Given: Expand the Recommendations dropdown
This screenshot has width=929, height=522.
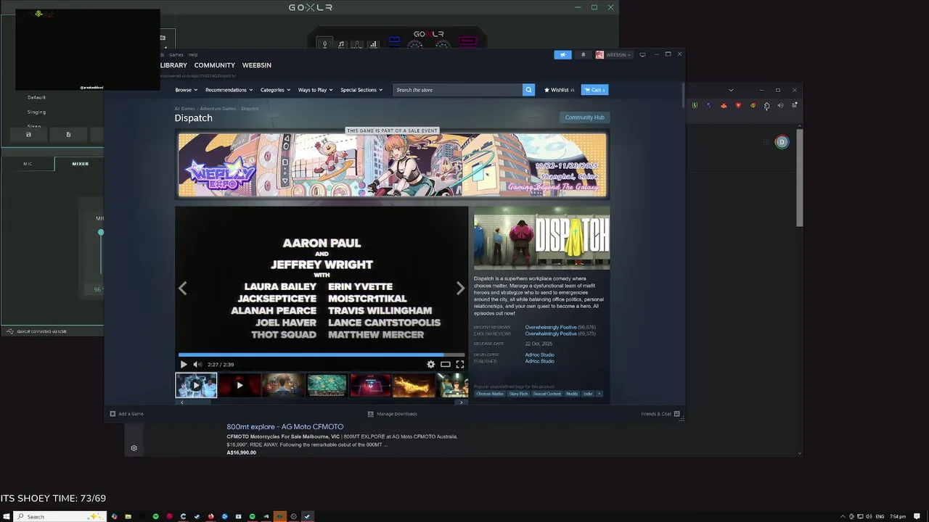Looking at the screenshot, I should click(x=229, y=90).
